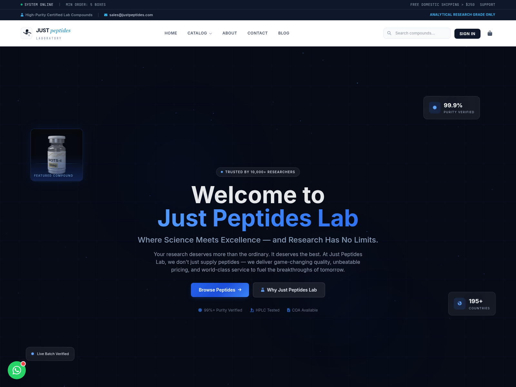The height and width of the screenshot is (387, 516).
Task: Click the microscope icon beside HPLC Tested
Action: tap(252, 310)
